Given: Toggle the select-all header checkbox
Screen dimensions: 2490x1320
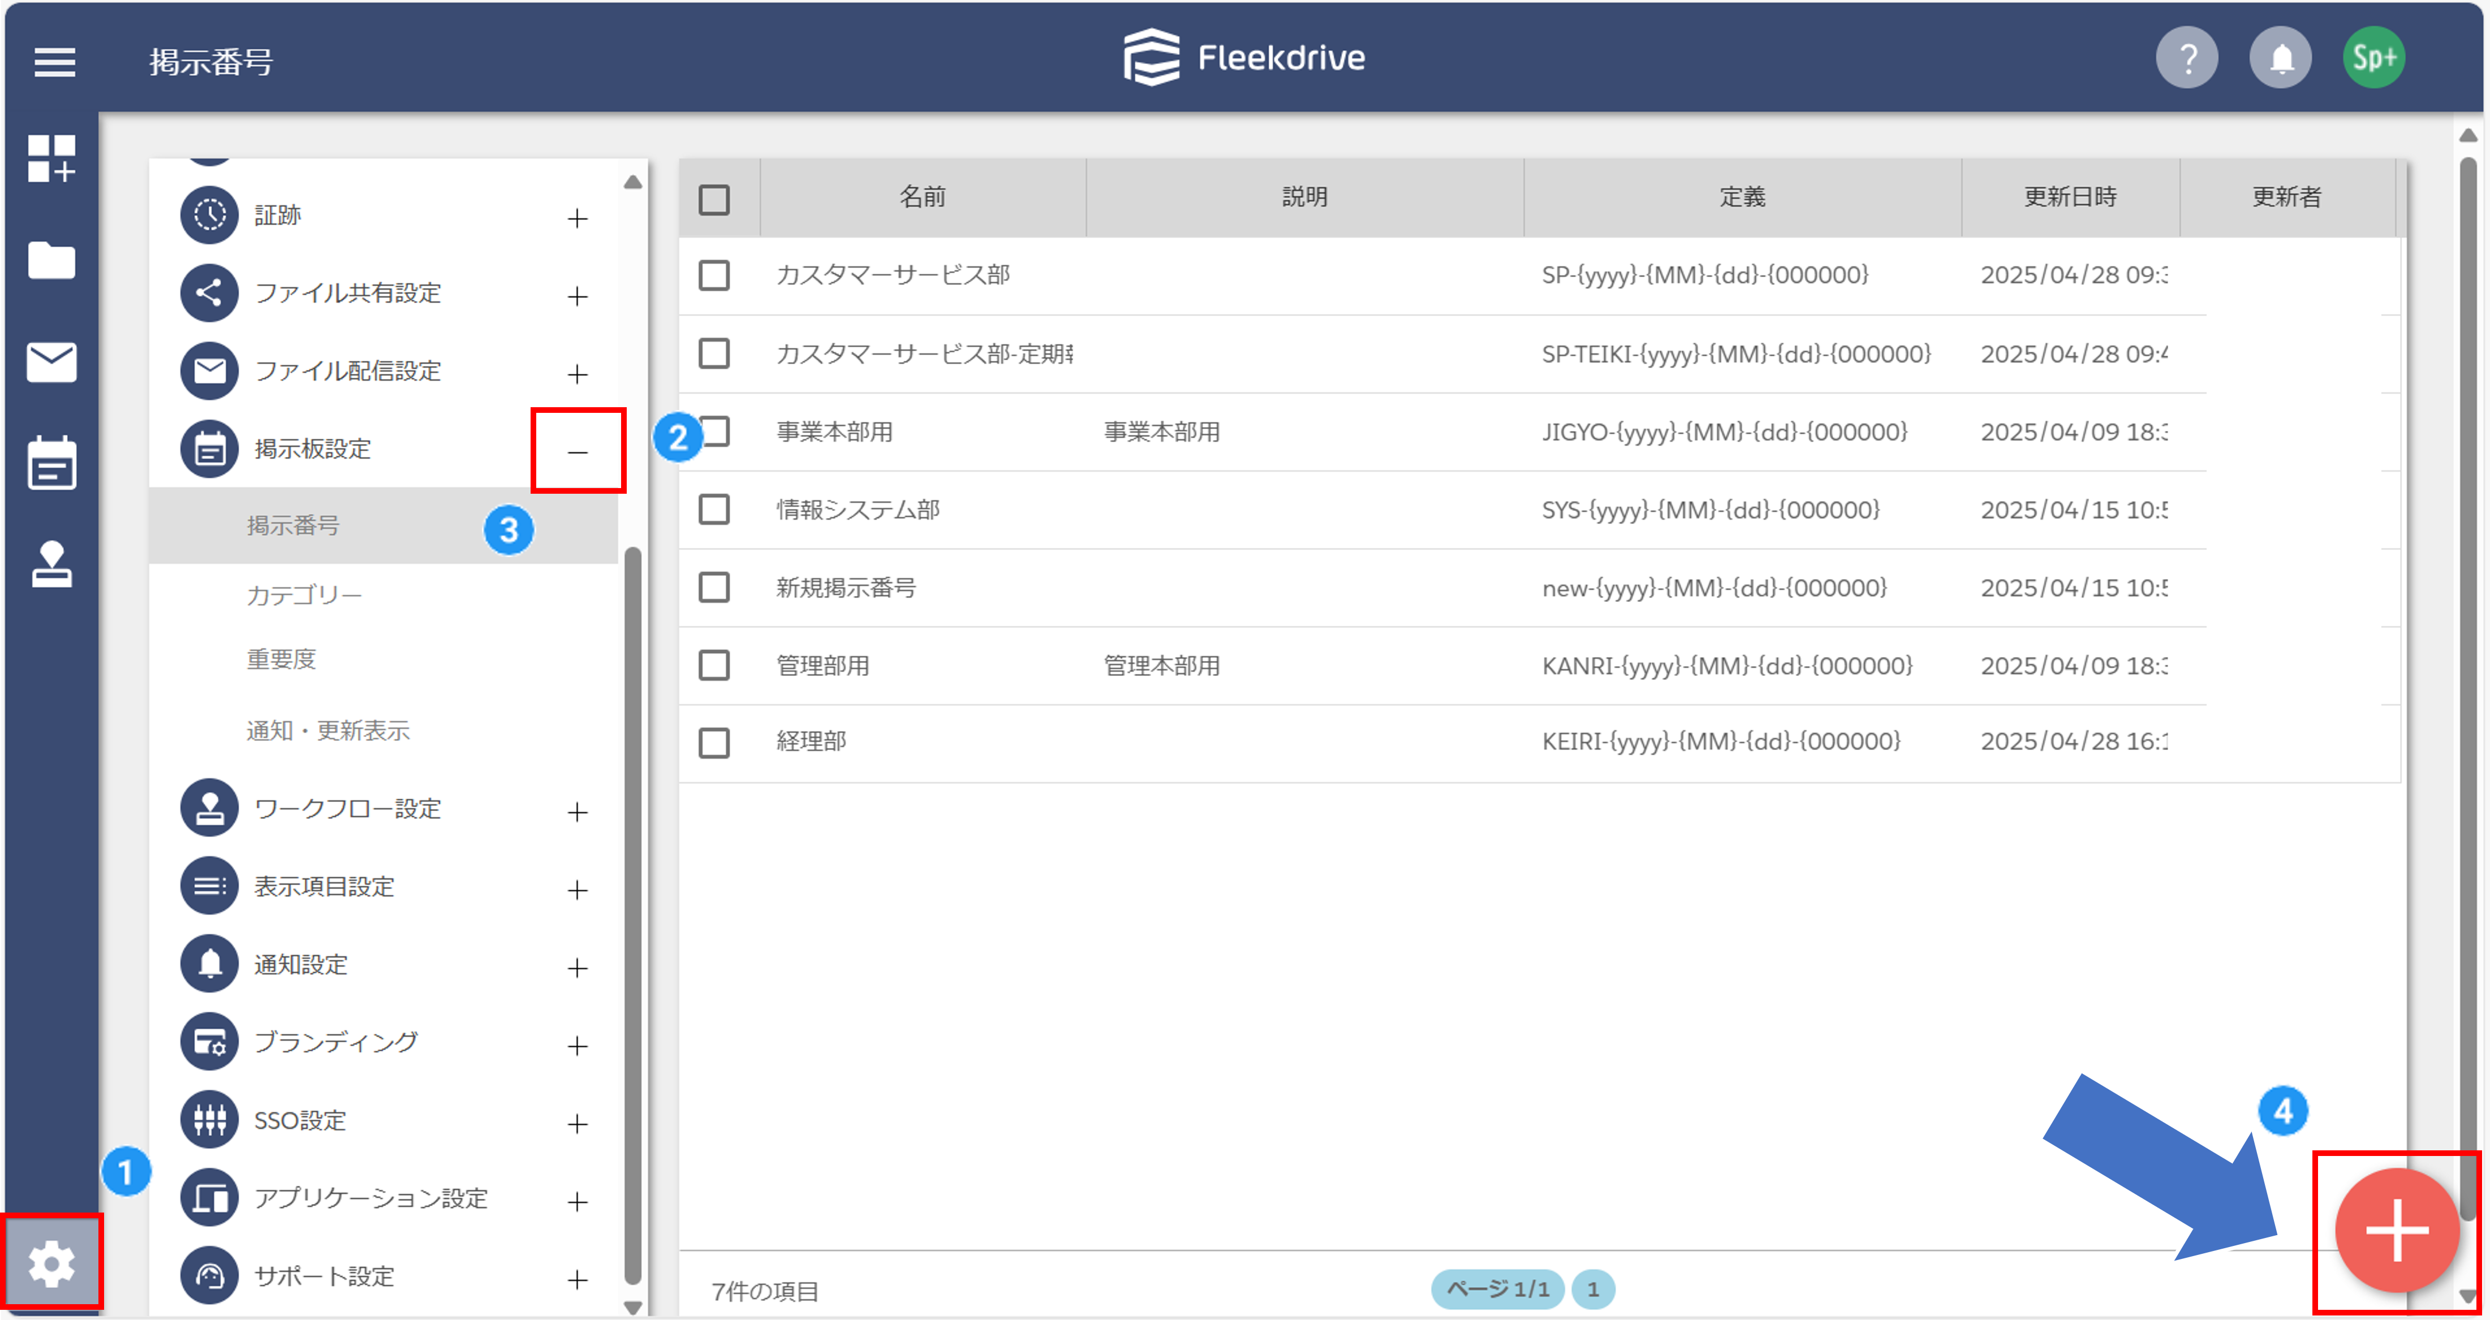Looking at the screenshot, I should [714, 200].
